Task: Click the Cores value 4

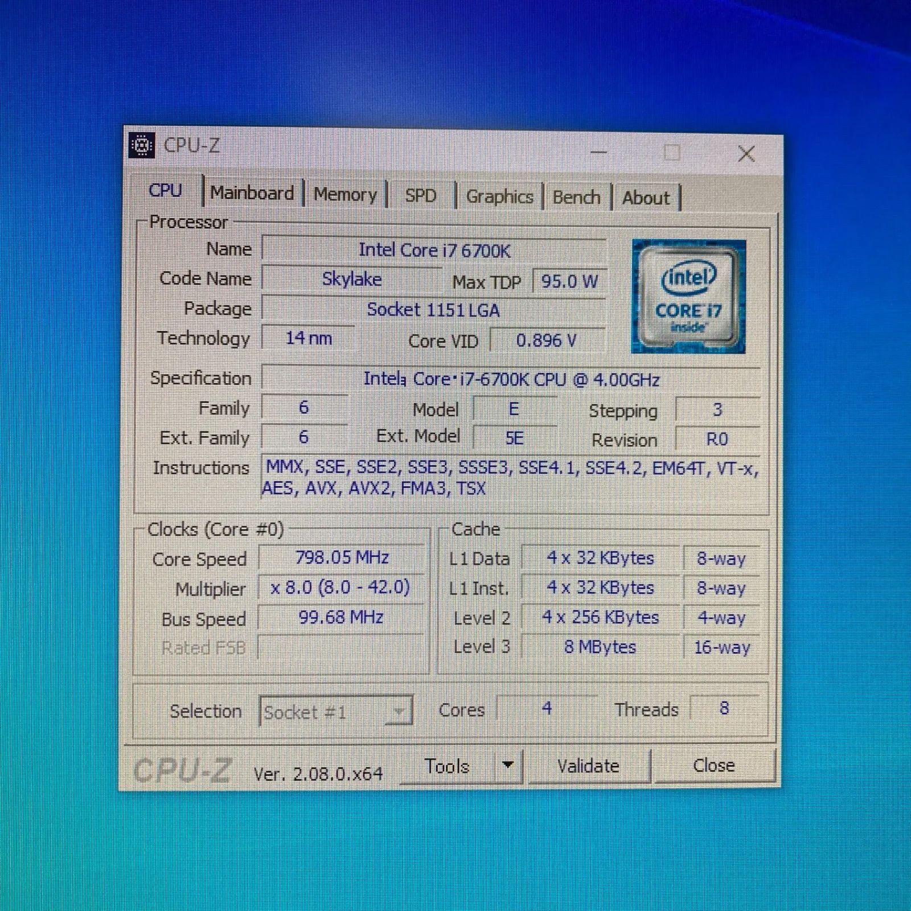Action: (x=547, y=708)
